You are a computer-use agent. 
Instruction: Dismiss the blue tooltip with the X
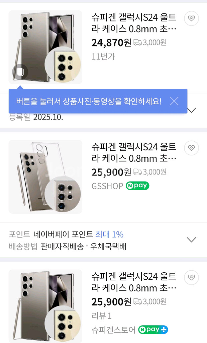(174, 101)
